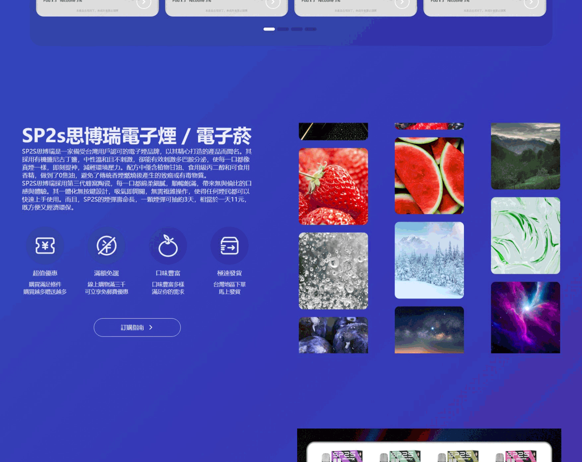Open the green swirl marble thumbnail
582x462 pixels.
pos(525,236)
